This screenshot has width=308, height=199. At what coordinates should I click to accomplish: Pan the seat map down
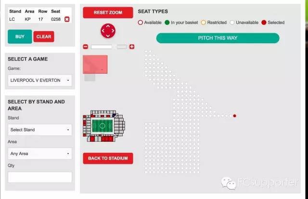(108, 36)
